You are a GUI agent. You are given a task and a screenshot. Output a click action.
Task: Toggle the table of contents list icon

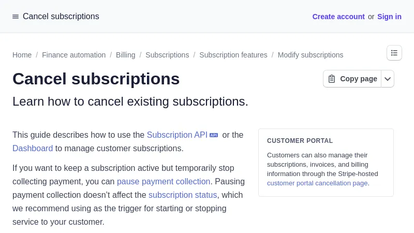coord(394,53)
